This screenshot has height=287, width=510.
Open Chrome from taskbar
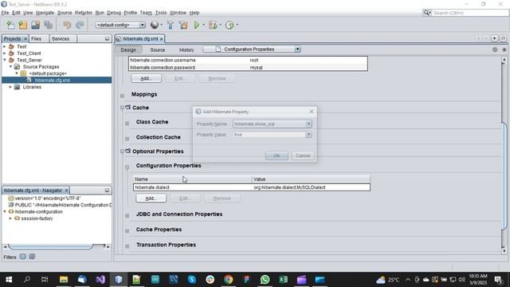click(229, 280)
